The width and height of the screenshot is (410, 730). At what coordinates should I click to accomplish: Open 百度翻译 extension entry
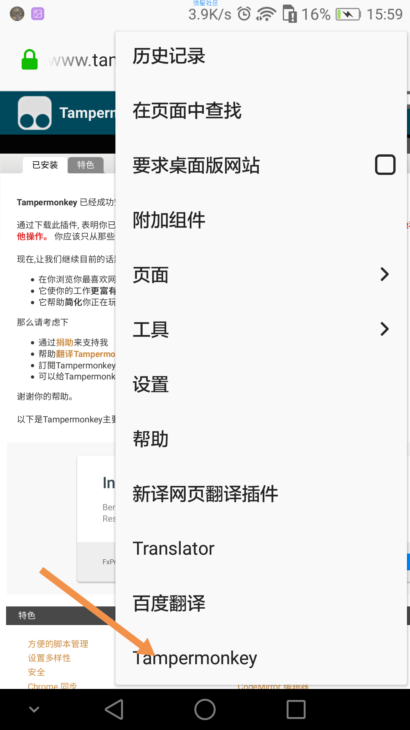[261, 603]
